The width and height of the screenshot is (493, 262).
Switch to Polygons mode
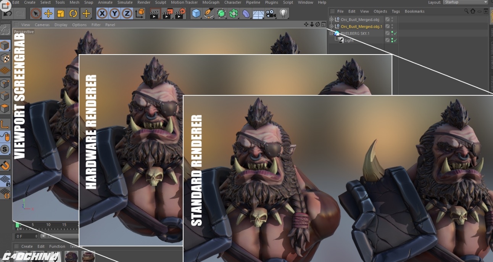point(5,109)
